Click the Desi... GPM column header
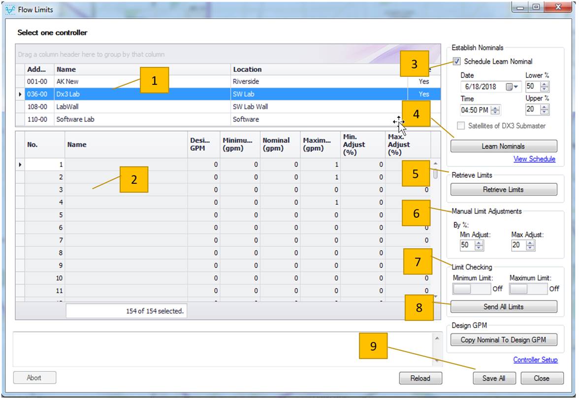579x400 pixels. tap(204, 145)
